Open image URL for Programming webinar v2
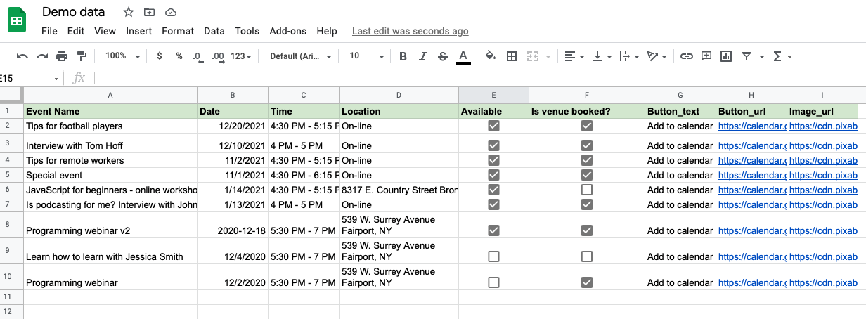The image size is (866, 319). click(x=823, y=230)
